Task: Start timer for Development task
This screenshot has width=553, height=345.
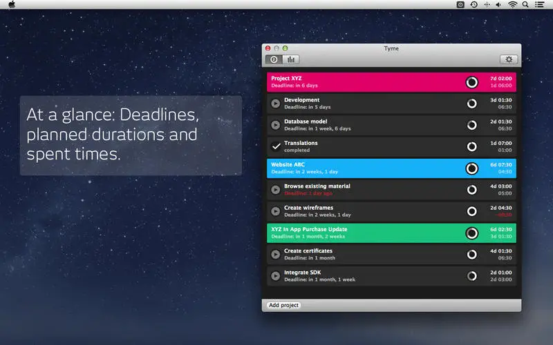Action: coord(275,103)
